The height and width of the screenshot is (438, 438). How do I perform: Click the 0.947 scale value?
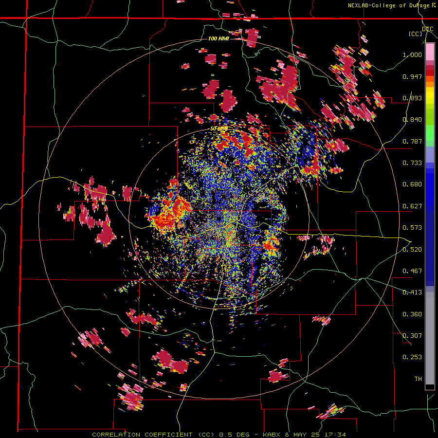[412, 76]
